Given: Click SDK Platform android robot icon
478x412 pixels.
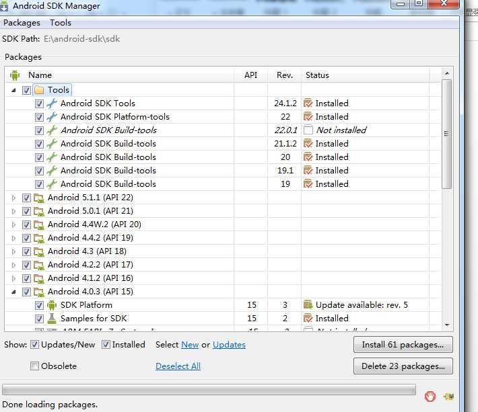Looking at the screenshot, I should point(52,305).
